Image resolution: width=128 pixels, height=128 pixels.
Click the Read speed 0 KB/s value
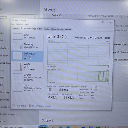(53, 97)
